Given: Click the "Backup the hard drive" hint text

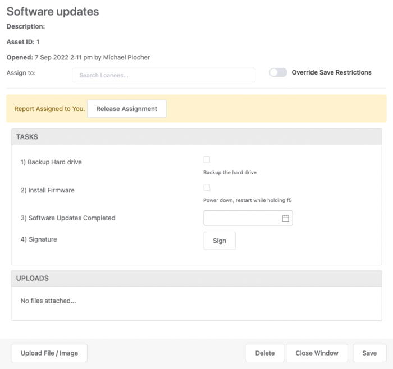Looking at the screenshot, I should click(230, 173).
